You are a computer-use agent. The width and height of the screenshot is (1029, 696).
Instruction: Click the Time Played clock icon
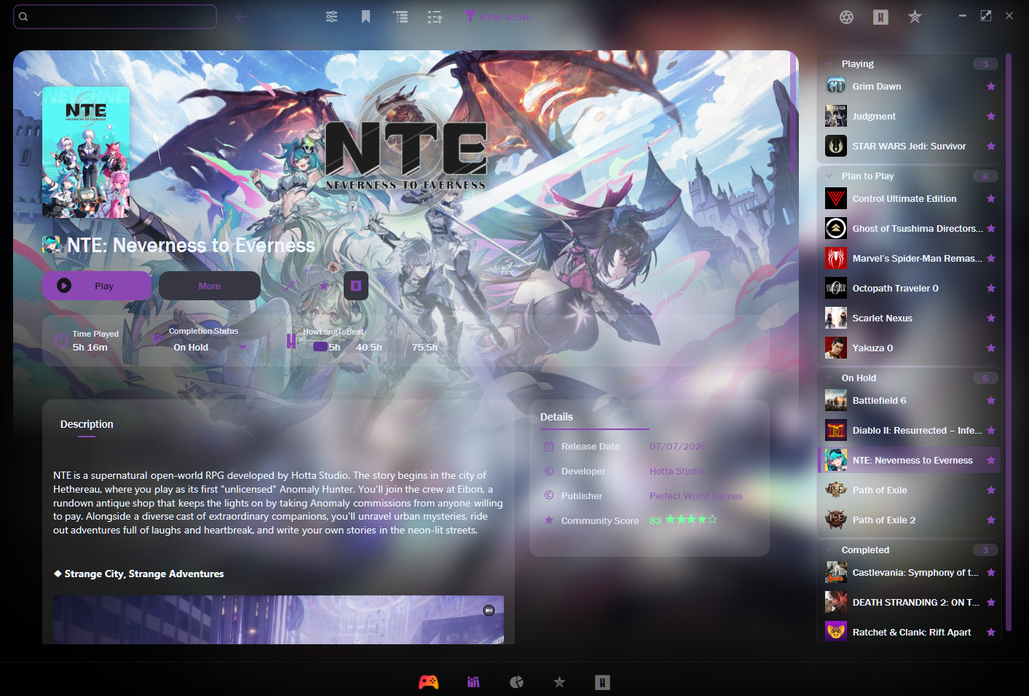[61, 340]
